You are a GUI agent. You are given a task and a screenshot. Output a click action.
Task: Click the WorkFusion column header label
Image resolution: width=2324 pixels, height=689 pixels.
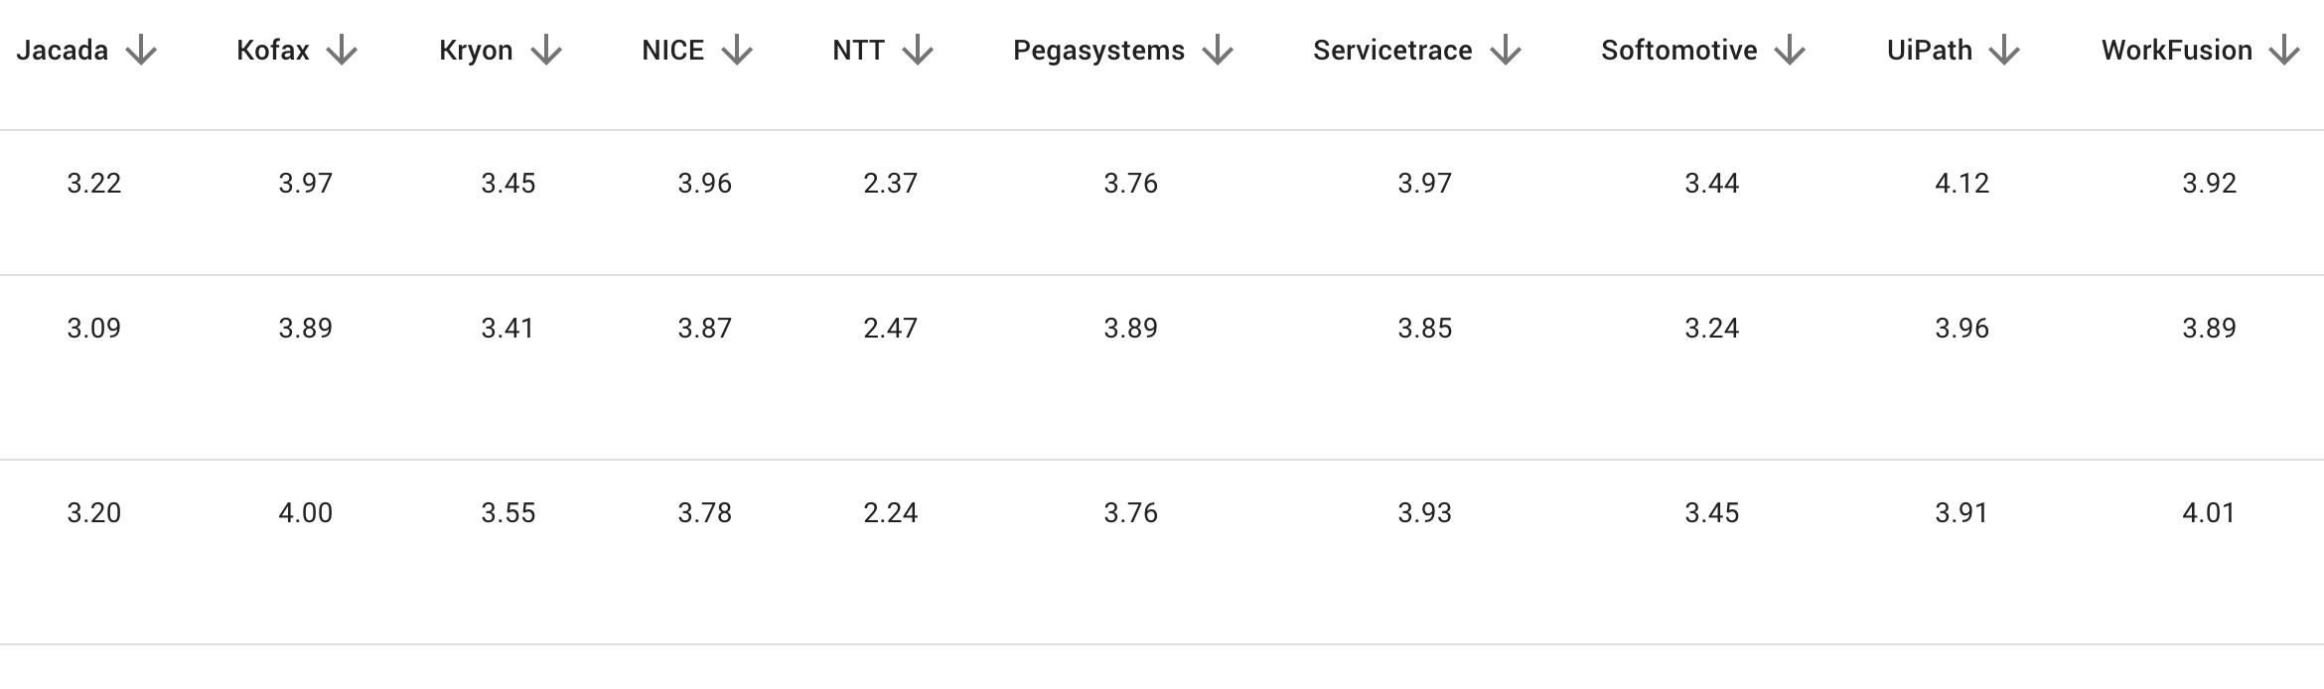pyautogui.click(x=2177, y=51)
